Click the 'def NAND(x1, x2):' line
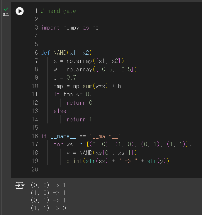 point(68,53)
